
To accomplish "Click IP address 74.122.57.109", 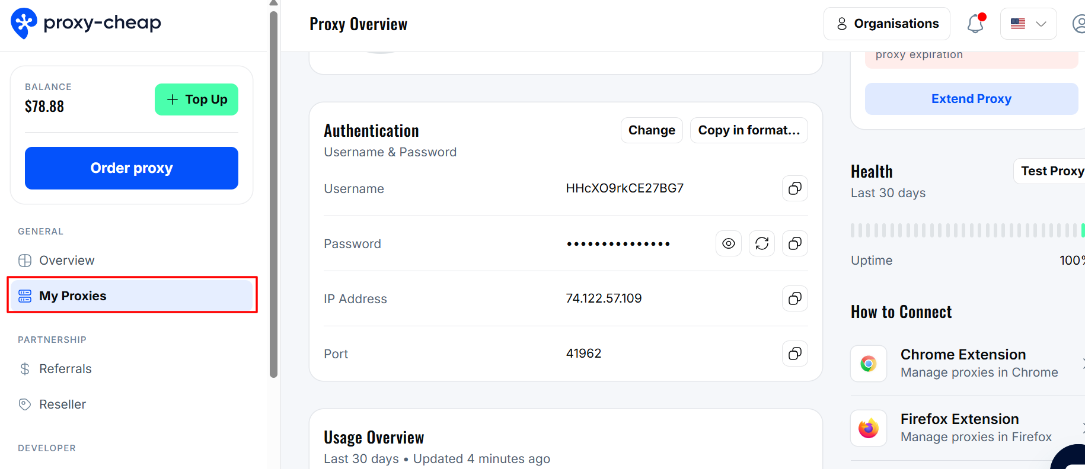I will (604, 298).
